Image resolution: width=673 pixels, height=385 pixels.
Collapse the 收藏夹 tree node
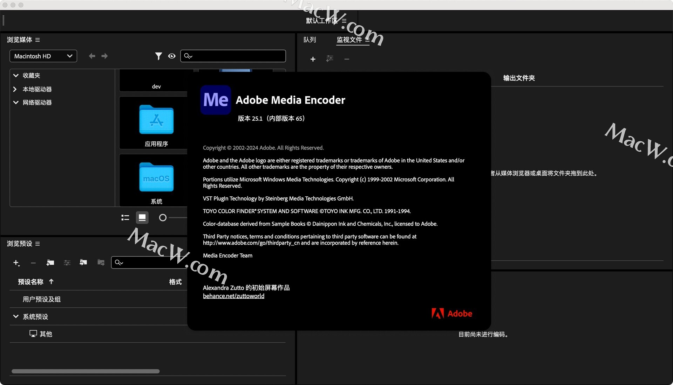pyautogui.click(x=16, y=75)
